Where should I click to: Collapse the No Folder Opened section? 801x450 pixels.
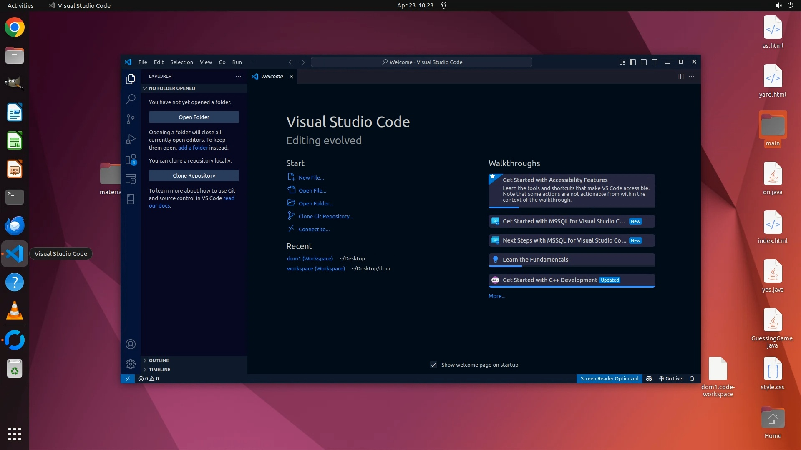point(171,88)
